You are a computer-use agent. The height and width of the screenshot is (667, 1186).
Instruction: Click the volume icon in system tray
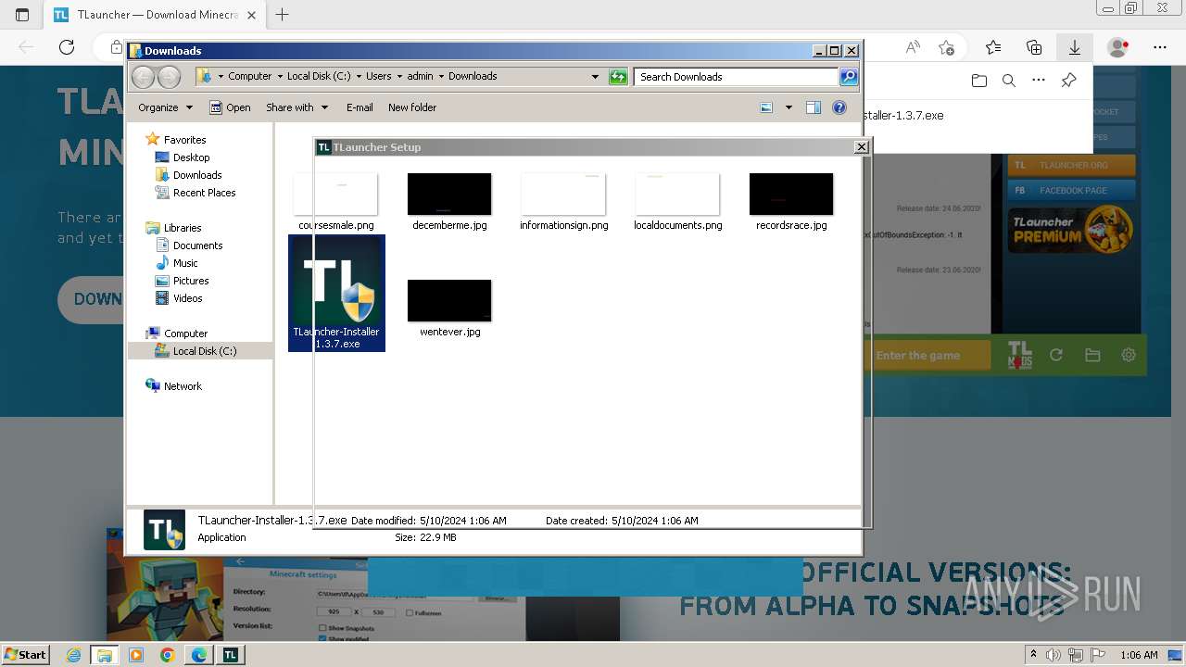[x=1053, y=655]
